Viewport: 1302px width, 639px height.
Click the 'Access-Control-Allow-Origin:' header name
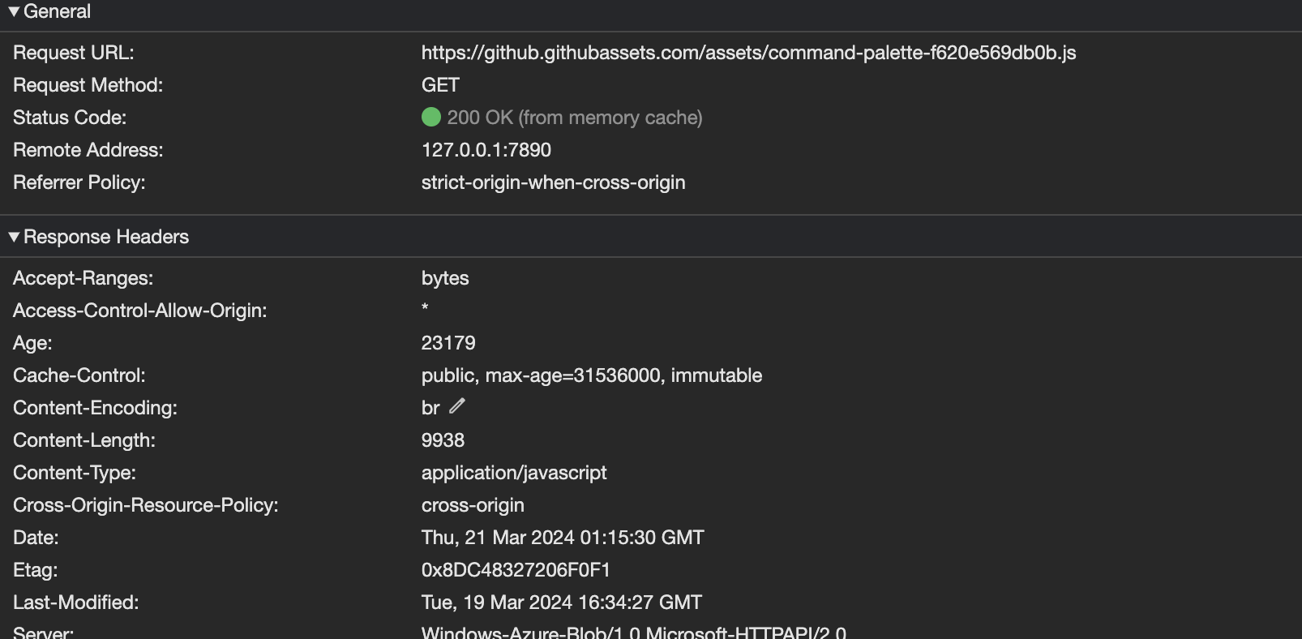coord(140,311)
